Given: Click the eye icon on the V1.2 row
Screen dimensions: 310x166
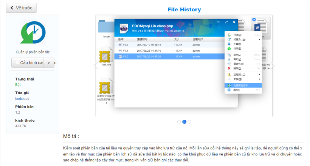Looking at the screenshot, I should [x=120, y=45].
